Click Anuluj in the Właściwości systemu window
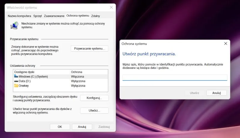Viewport: 240px width, 138px height. pos(82,127)
